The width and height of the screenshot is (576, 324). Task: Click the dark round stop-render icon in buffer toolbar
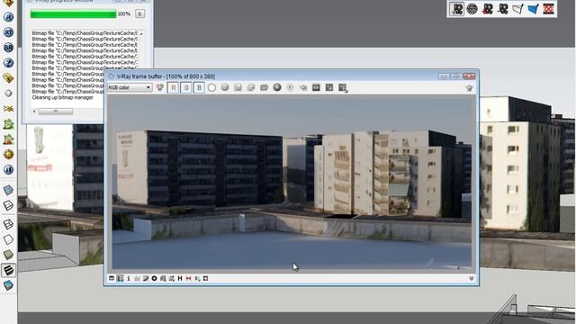[x=277, y=87]
